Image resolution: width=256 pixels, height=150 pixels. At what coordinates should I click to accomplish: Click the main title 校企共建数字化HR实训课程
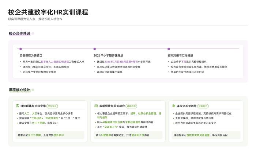(x=48, y=12)
